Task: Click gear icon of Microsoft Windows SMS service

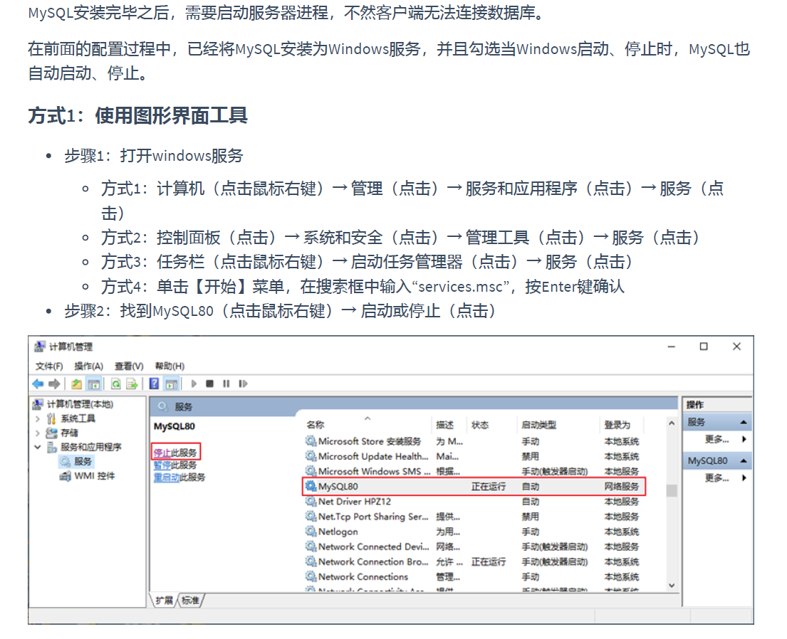Action: pos(311,472)
